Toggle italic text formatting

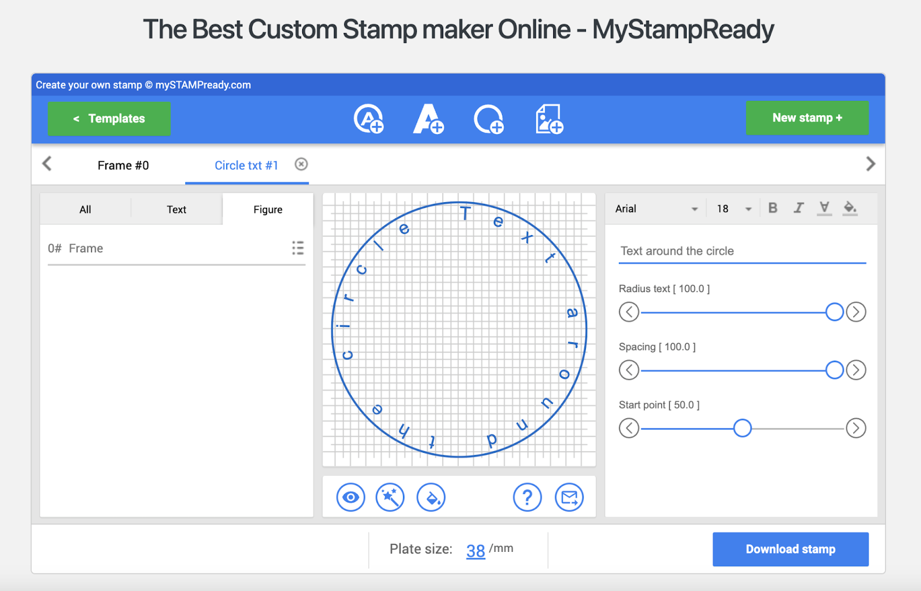(798, 208)
